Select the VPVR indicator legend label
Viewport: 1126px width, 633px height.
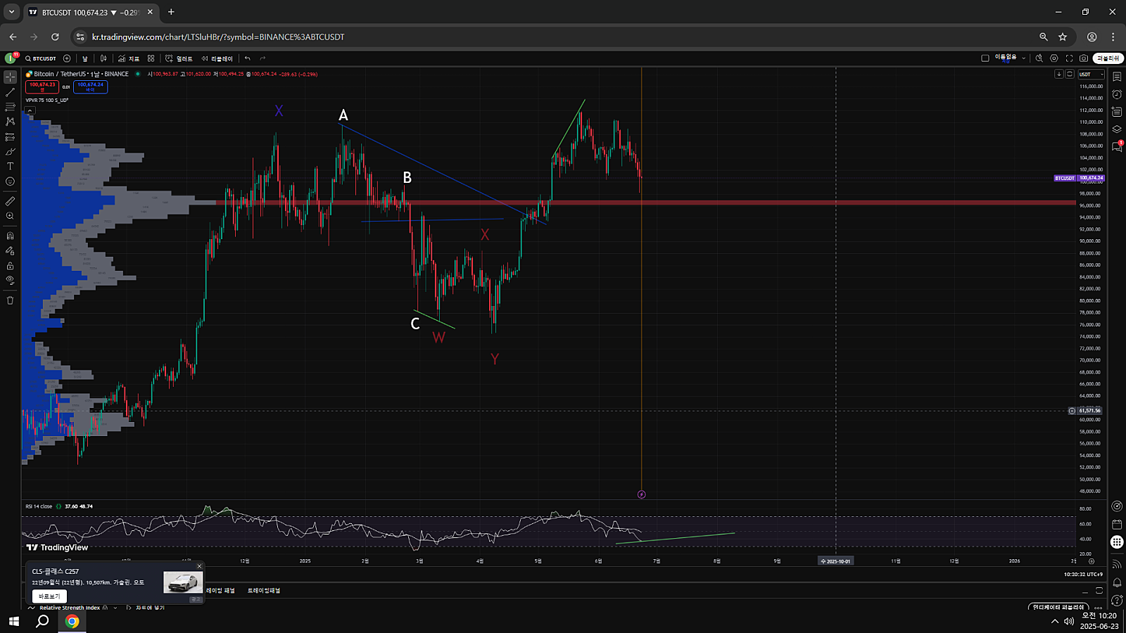tap(46, 101)
